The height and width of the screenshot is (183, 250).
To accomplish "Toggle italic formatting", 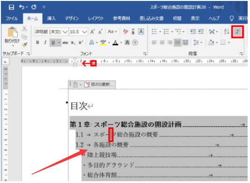I will [45, 43].
